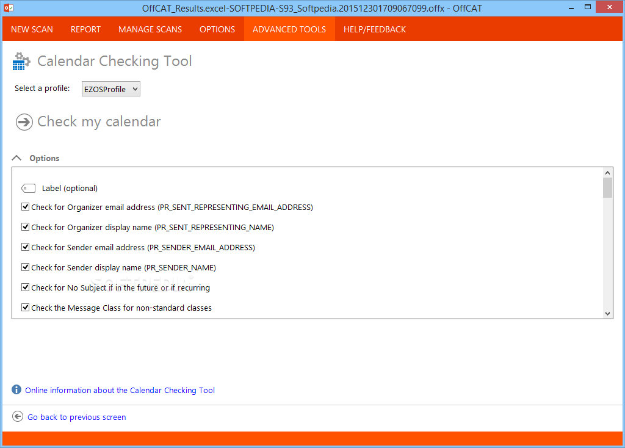Maximize the OffCAT window
Screen dimensions: 625x448
tap(588, 7)
